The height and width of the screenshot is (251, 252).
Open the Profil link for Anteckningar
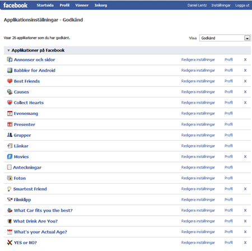click(x=228, y=167)
